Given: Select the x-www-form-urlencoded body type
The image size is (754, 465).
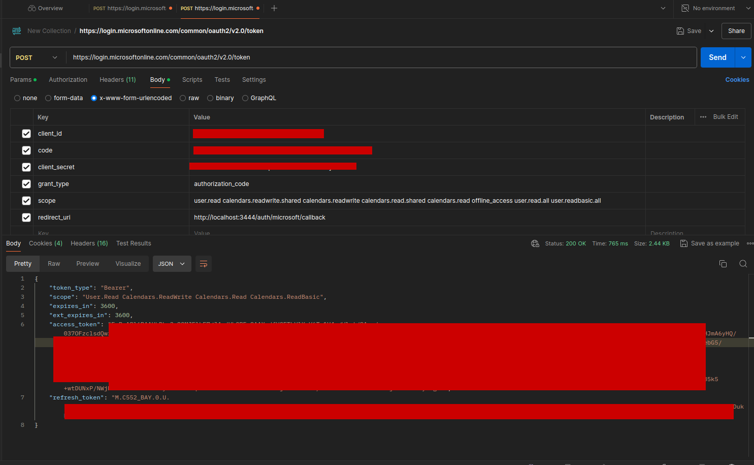Looking at the screenshot, I should [x=94, y=98].
